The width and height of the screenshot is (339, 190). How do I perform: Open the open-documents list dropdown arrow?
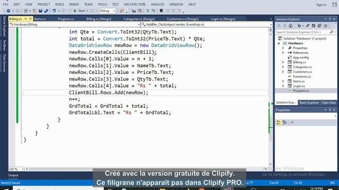(271, 19)
